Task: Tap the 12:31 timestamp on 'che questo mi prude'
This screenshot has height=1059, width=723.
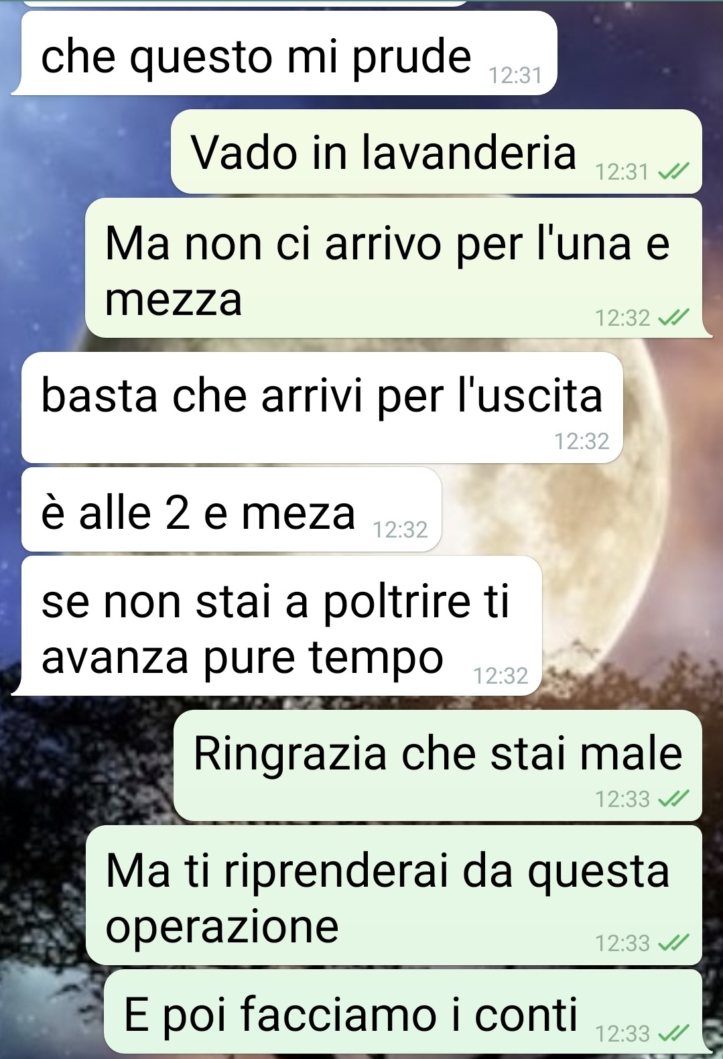Action: [x=515, y=76]
